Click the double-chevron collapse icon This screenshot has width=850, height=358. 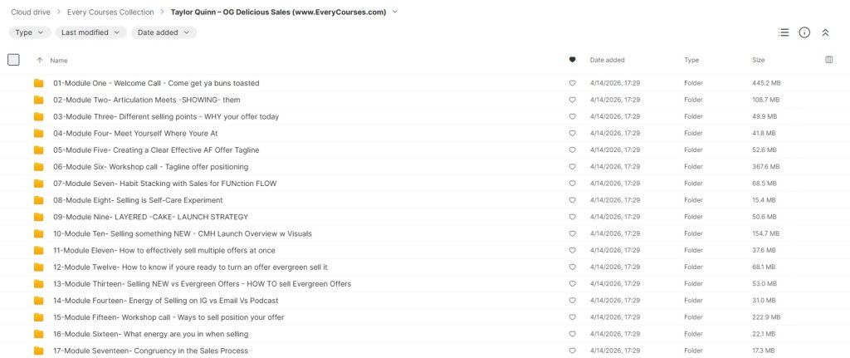click(825, 32)
